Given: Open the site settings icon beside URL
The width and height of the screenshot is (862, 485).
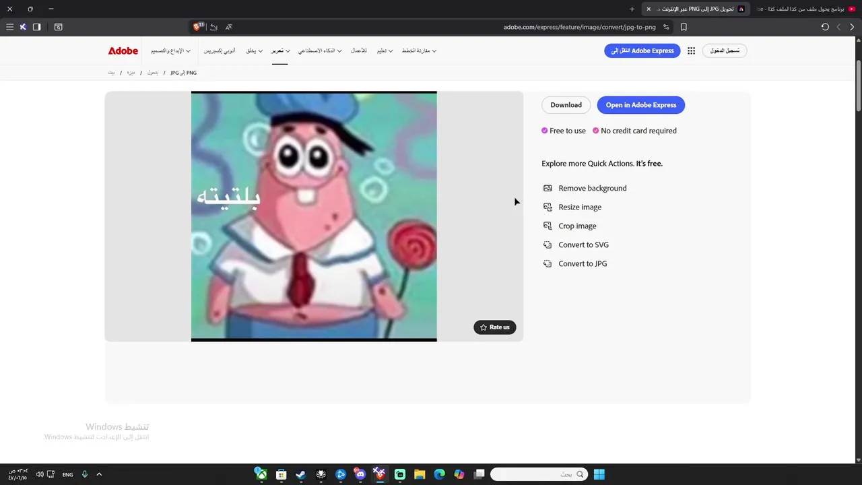Looking at the screenshot, I should point(666,27).
